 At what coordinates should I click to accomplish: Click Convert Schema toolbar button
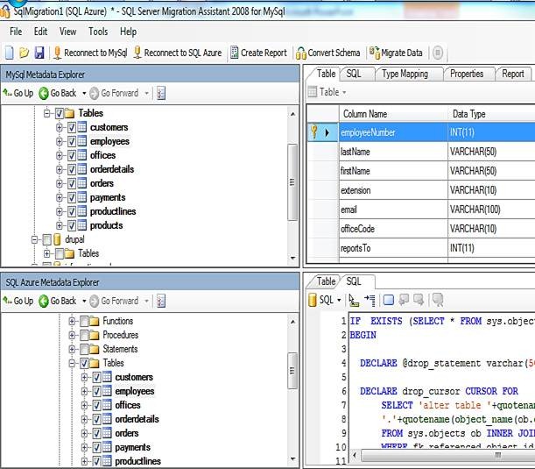click(x=328, y=53)
